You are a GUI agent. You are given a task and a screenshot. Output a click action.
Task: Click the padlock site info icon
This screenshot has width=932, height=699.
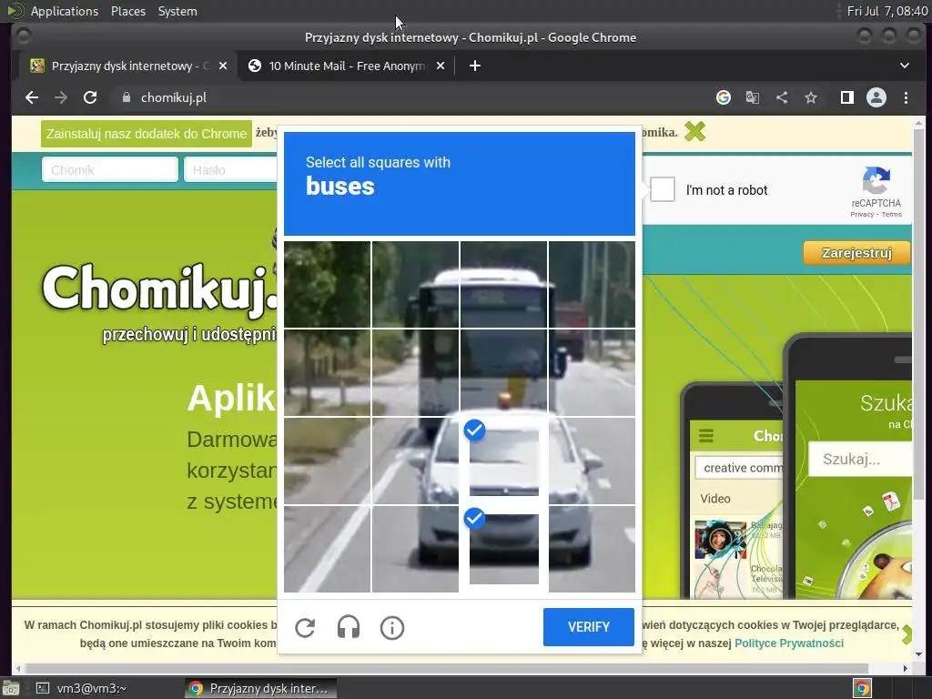tap(126, 97)
